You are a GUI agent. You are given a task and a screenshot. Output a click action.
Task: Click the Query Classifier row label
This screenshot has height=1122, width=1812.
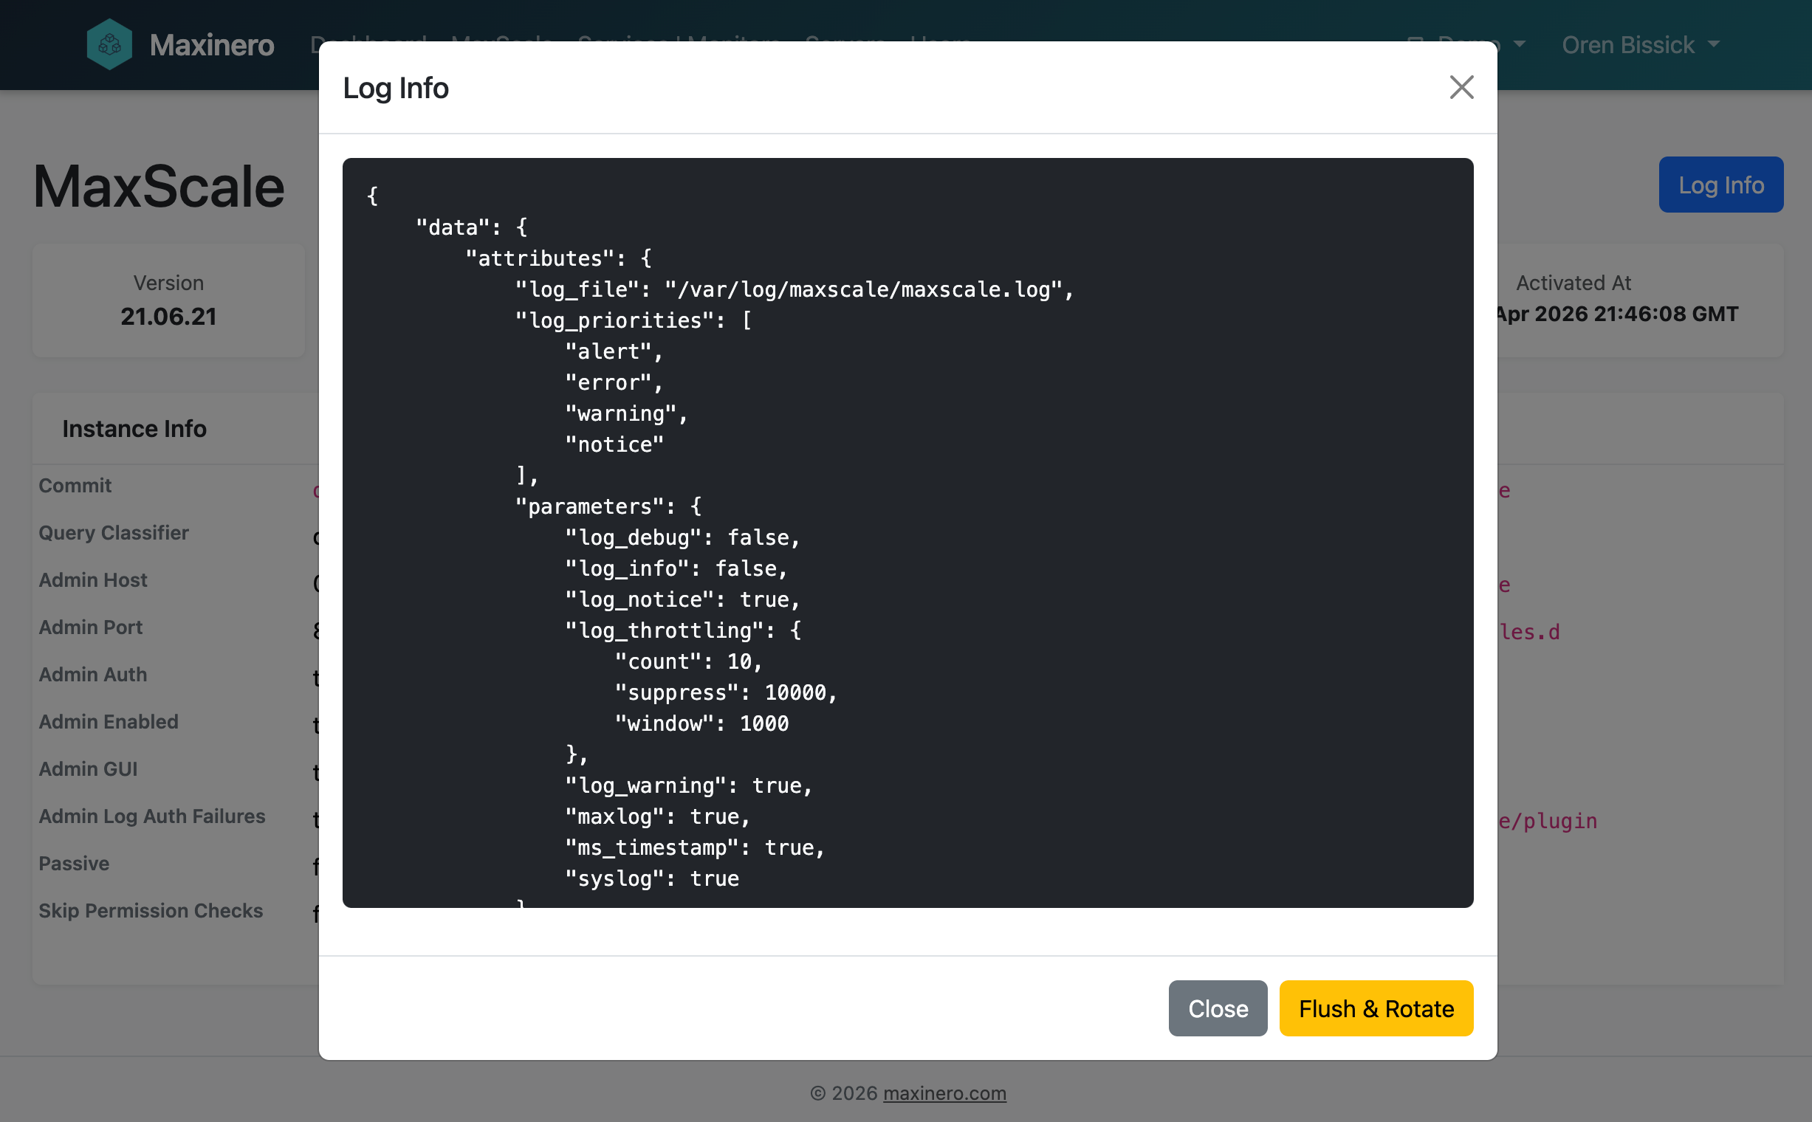click(114, 533)
